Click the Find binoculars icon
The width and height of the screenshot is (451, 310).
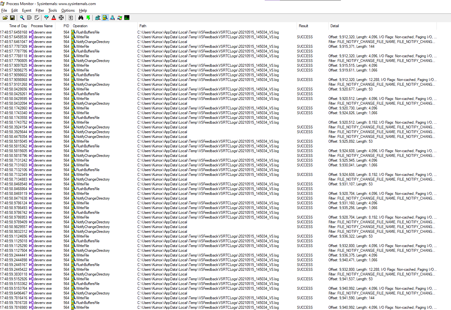(x=81, y=18)
